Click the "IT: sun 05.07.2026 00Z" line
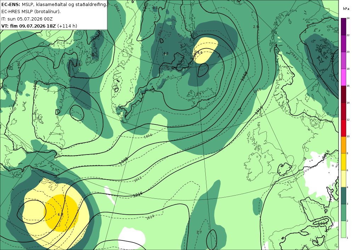The width and height of the screenshot is (354, 250). [x=27, y=19]
